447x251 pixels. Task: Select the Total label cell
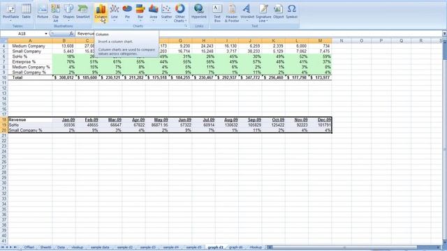coord(30,77)
